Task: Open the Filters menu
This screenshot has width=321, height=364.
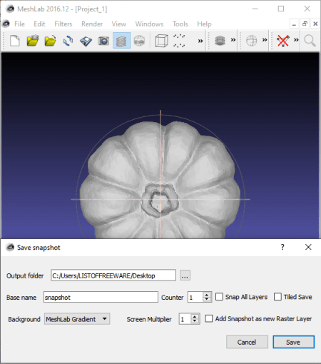Action: 63,24
